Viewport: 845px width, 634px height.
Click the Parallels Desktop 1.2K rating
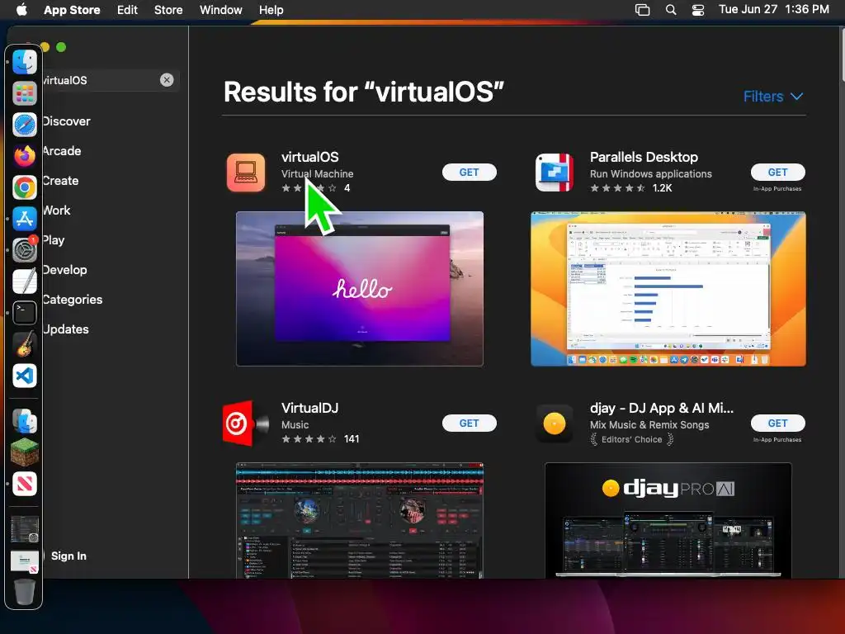[x=631, y=188]
